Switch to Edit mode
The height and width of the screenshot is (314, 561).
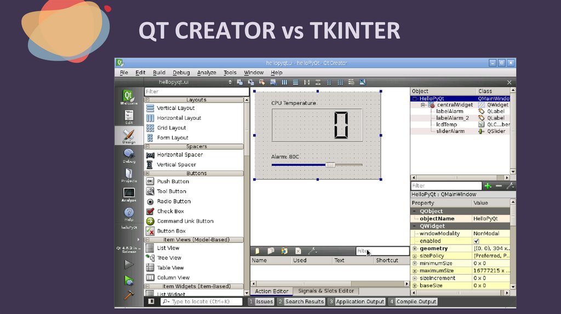click(x=129, y=117)
